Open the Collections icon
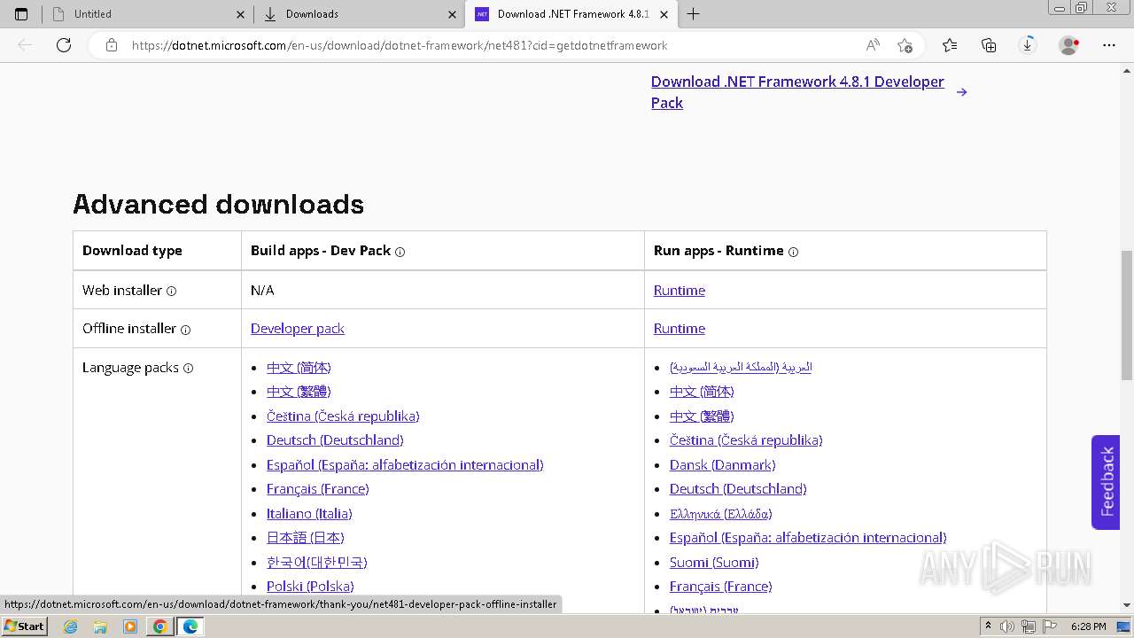 click(x=989, y=45)
